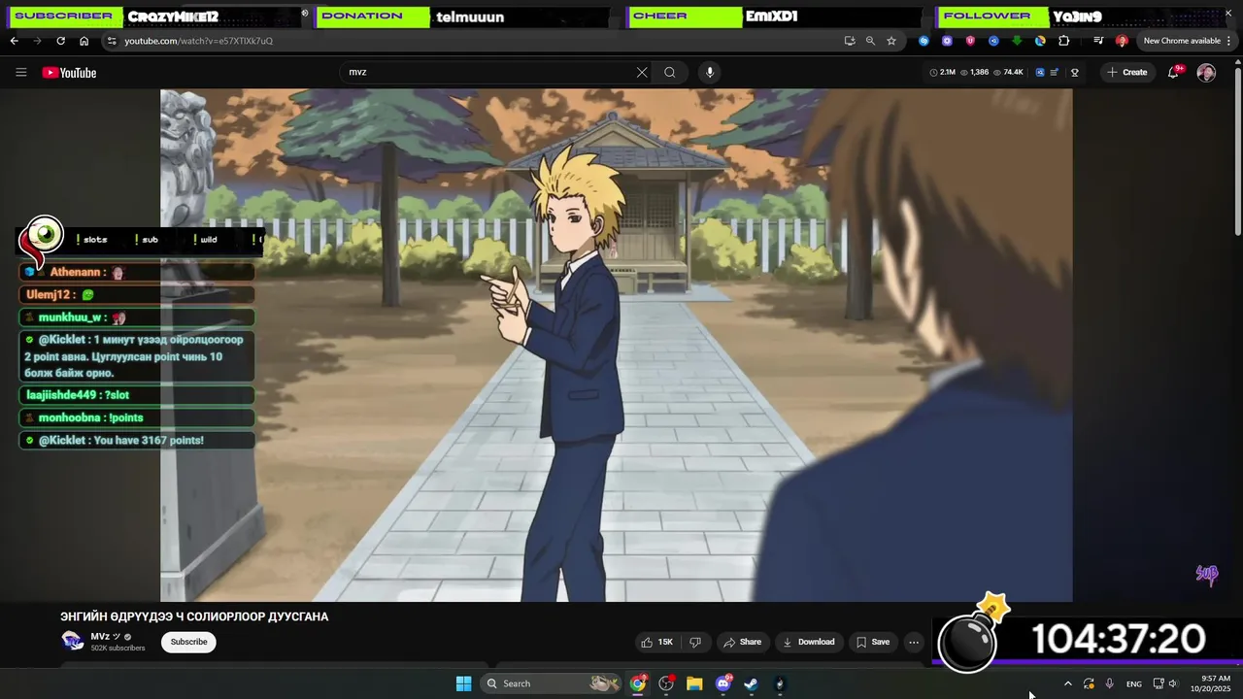Clear the search text with the X

click(x=642, y=72)
